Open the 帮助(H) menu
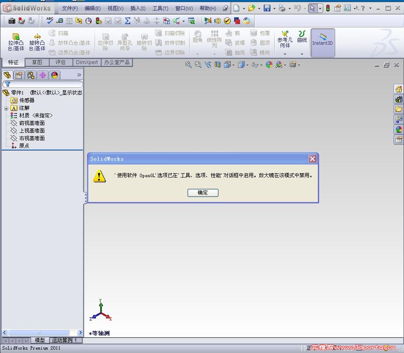The height and width of the screenshot is (353, 404). point(207,8)
